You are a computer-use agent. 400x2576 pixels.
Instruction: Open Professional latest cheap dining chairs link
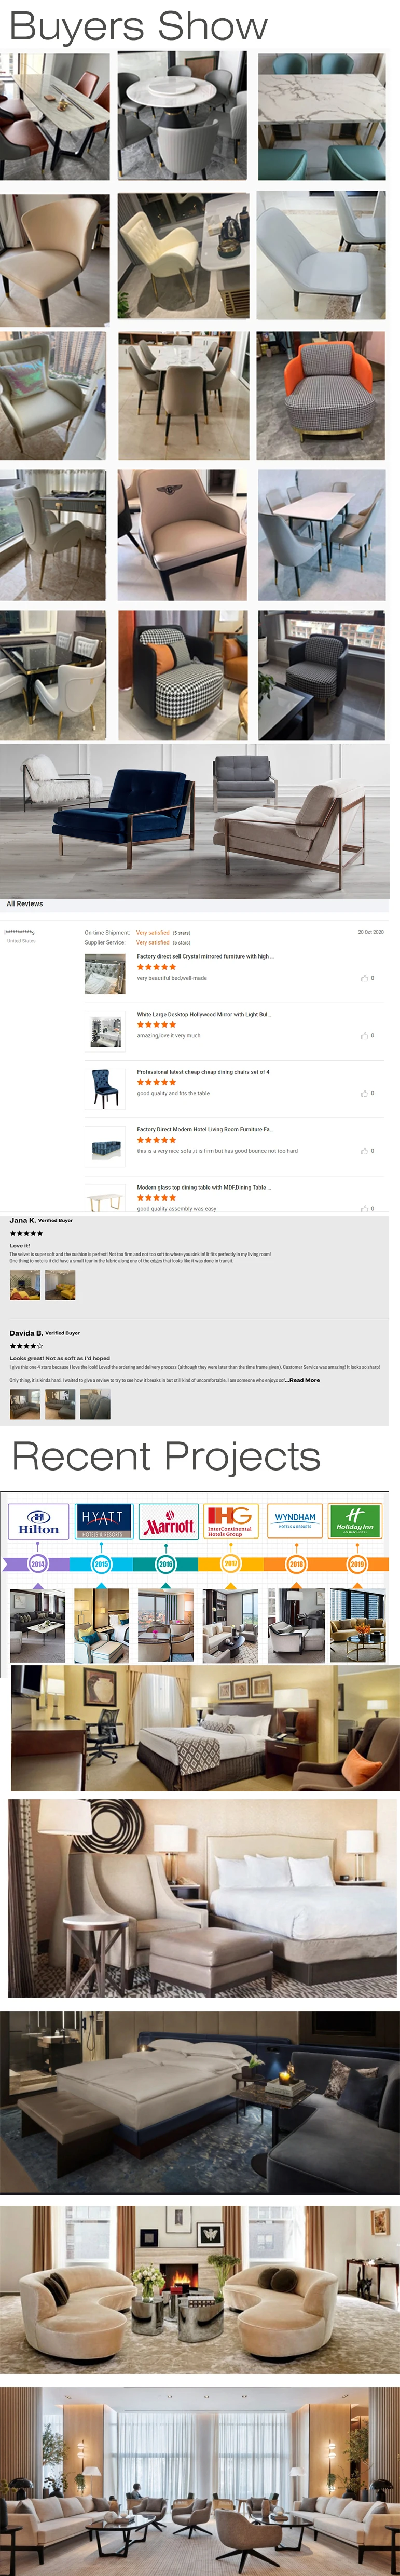point(203,1072)
